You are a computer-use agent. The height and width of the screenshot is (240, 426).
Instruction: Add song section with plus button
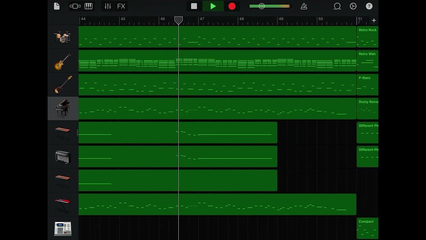point(374,20)
